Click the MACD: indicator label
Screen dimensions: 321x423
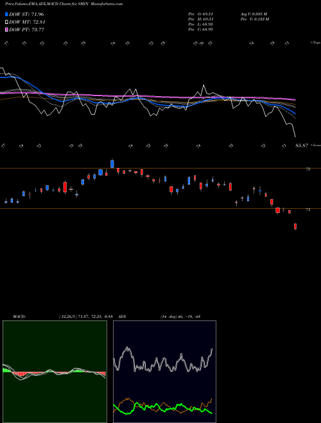click(x=19, y=317)
